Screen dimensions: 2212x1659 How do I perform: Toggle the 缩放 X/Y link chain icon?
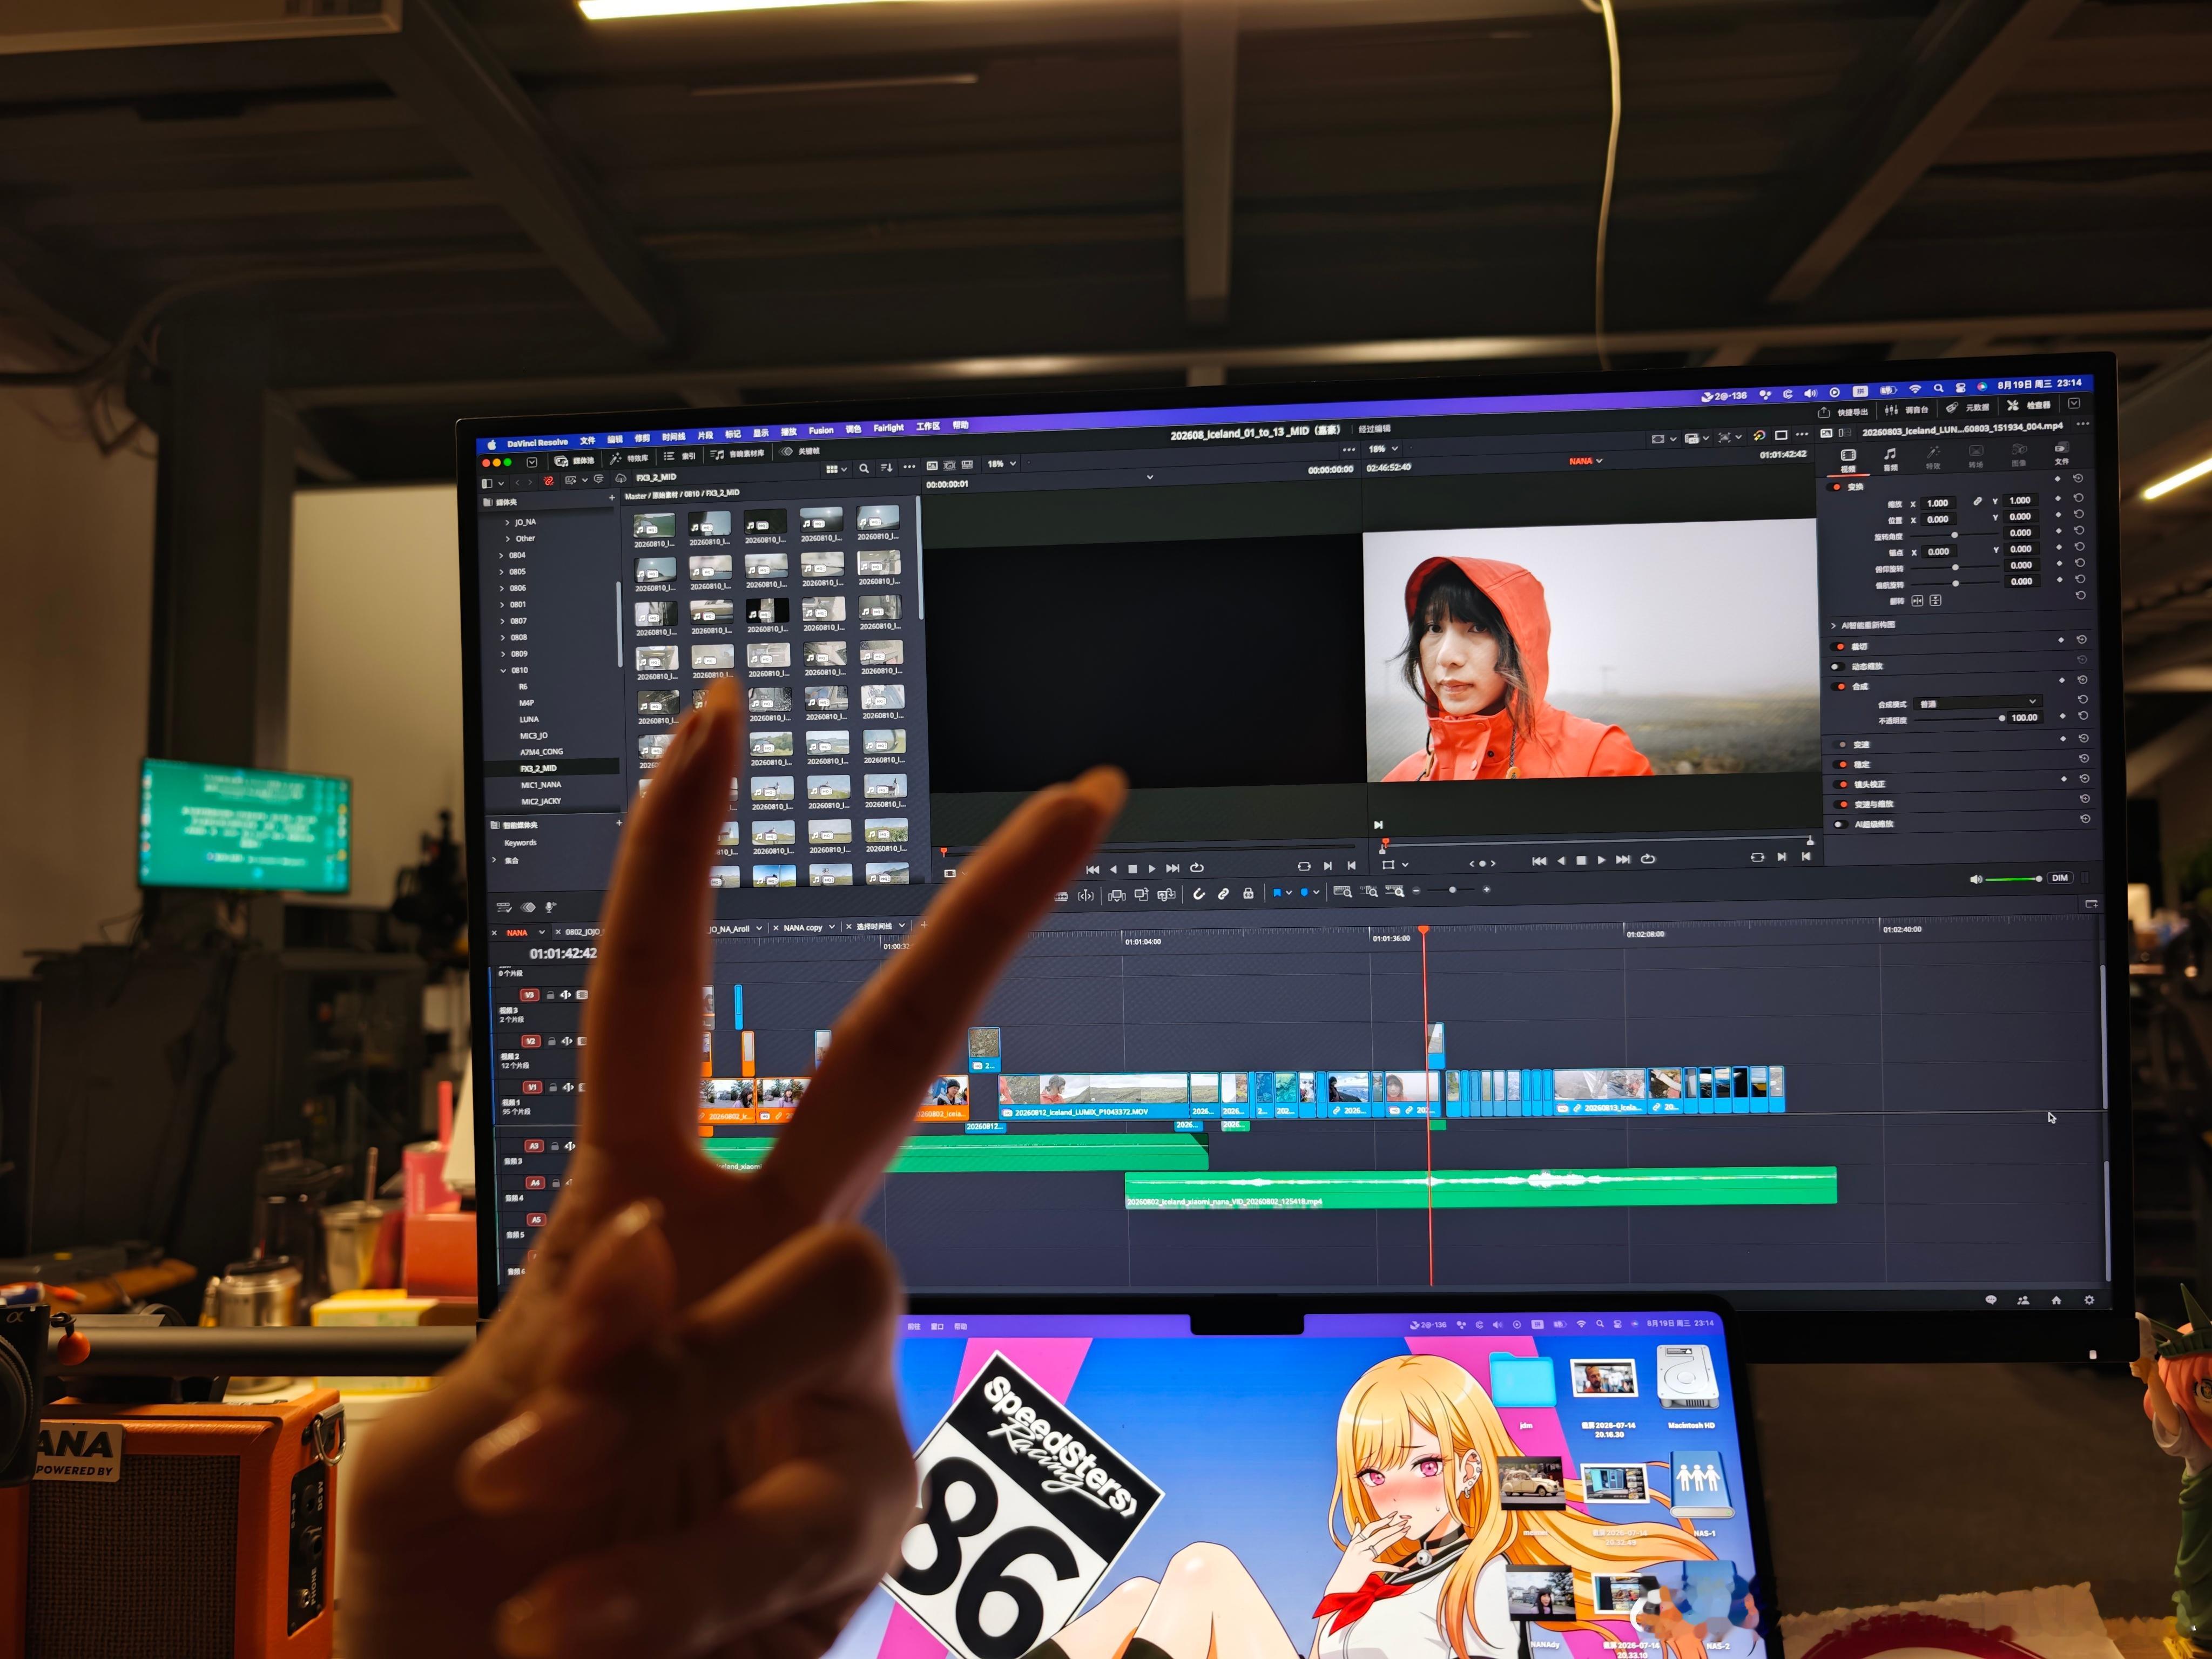[x=1977, y=501]
